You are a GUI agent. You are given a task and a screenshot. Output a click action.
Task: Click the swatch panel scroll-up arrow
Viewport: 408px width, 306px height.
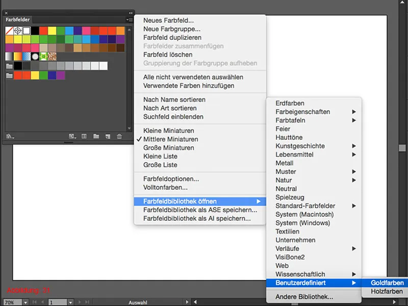130,30
